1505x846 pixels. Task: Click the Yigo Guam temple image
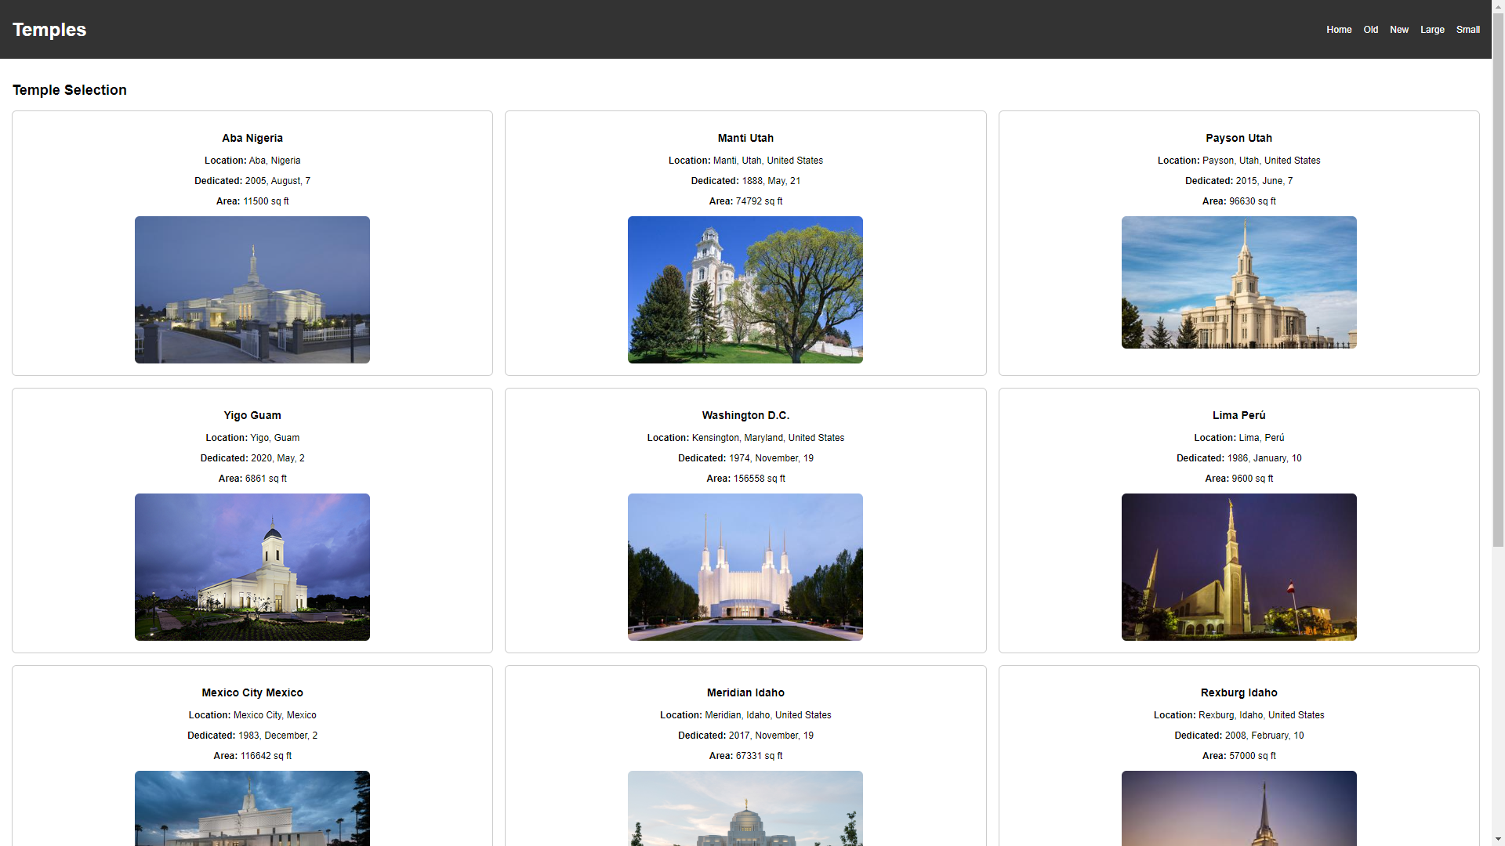[251, 566]
